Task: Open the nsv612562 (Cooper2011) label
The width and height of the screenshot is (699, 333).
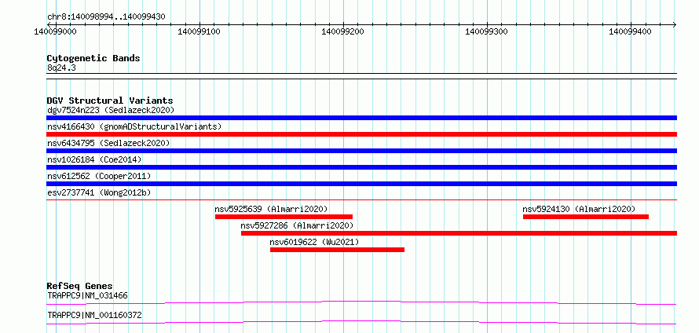Action: coord(99,176)
